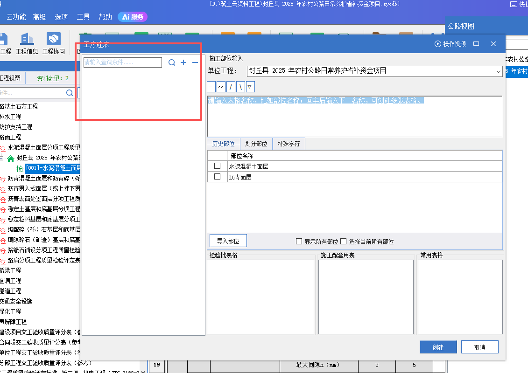Open the 云功能 menu
Viewport: 528px width, 373px height.
point(16,17)
